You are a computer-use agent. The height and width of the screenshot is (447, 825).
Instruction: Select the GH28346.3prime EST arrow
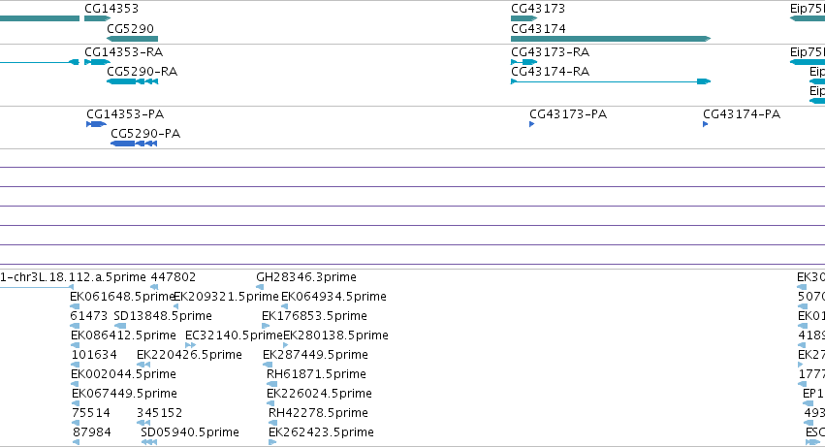260,287
